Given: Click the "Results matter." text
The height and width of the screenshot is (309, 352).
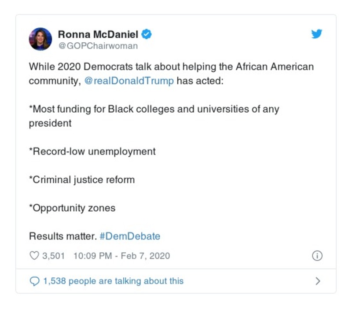Looking at the screenshot, I should coord(62,236).
